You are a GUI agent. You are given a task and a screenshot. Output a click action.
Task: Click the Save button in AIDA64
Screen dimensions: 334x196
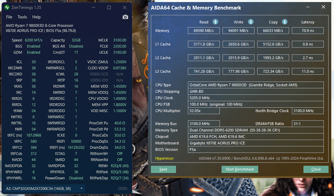[163, 170]
